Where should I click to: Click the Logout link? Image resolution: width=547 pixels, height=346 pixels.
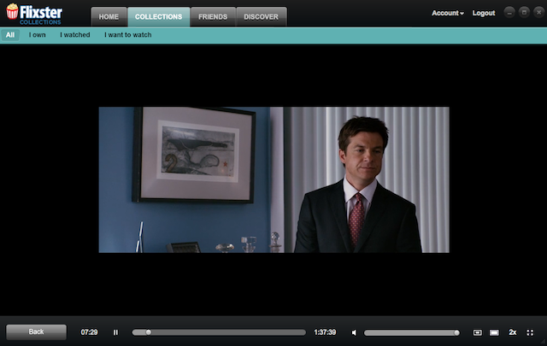484,14
